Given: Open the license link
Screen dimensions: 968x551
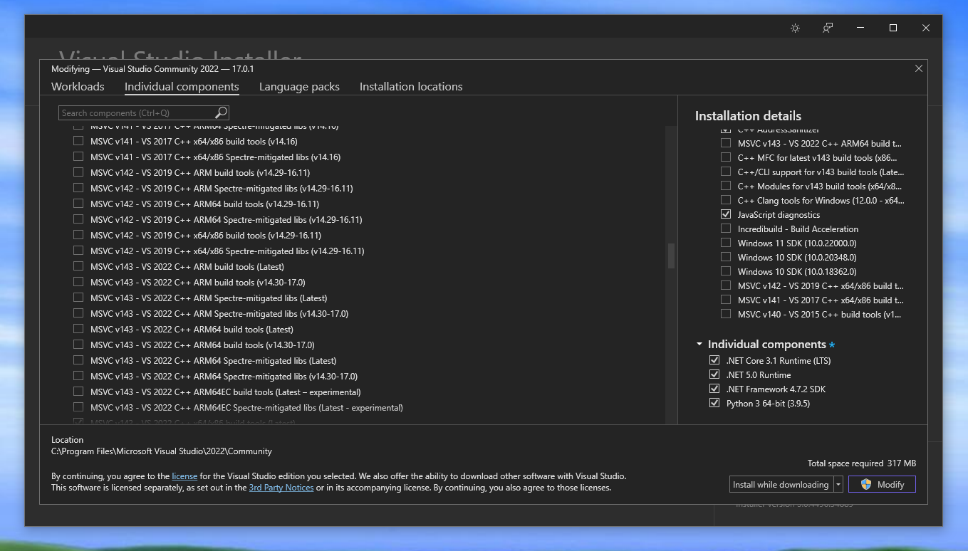Looking at the screenshot, I should click(x=184, y=476).
